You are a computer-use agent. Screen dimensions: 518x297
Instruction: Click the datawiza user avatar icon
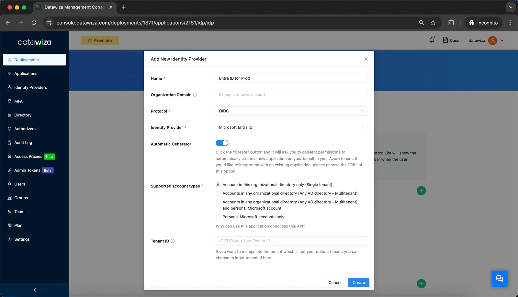click(493, 40)
